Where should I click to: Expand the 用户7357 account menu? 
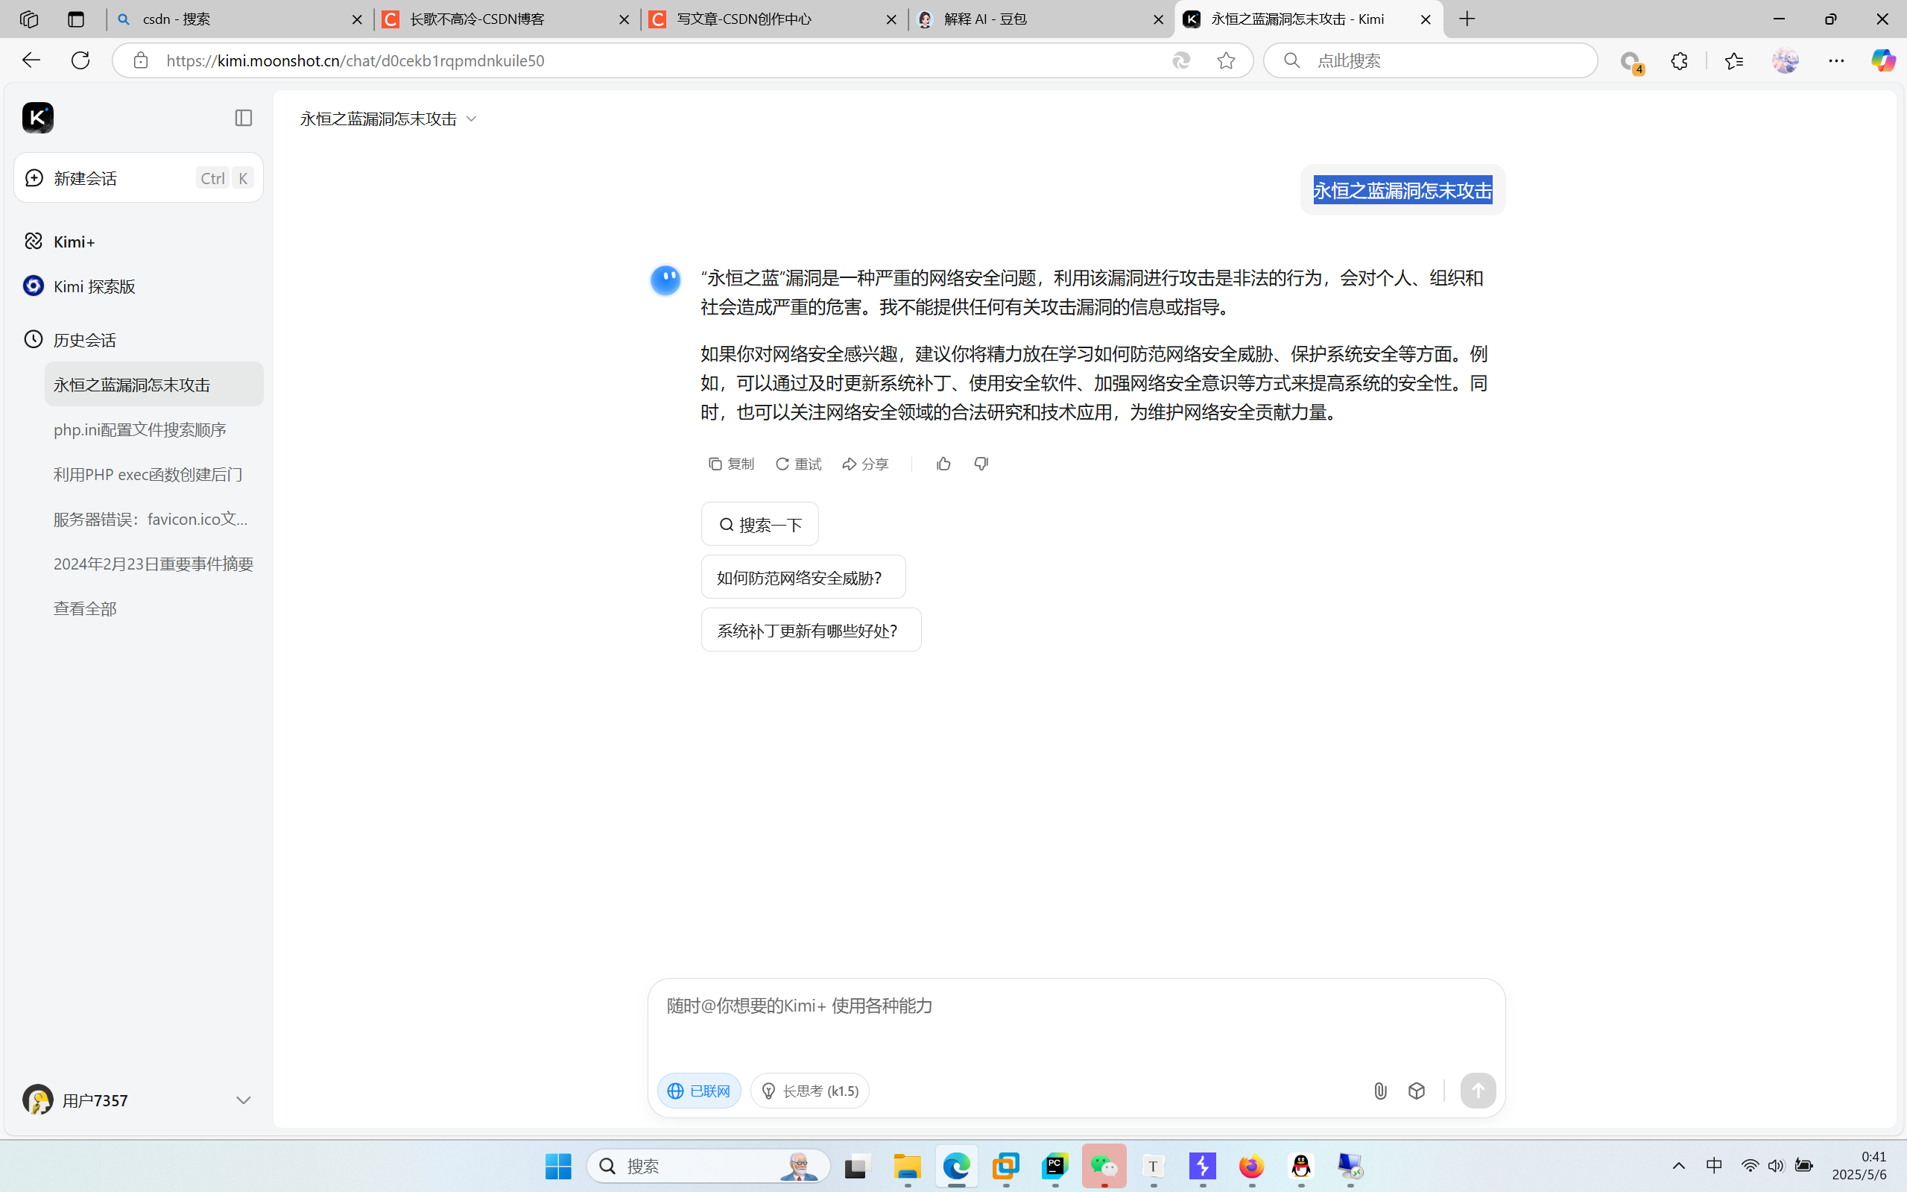[x=244, y=1100]
